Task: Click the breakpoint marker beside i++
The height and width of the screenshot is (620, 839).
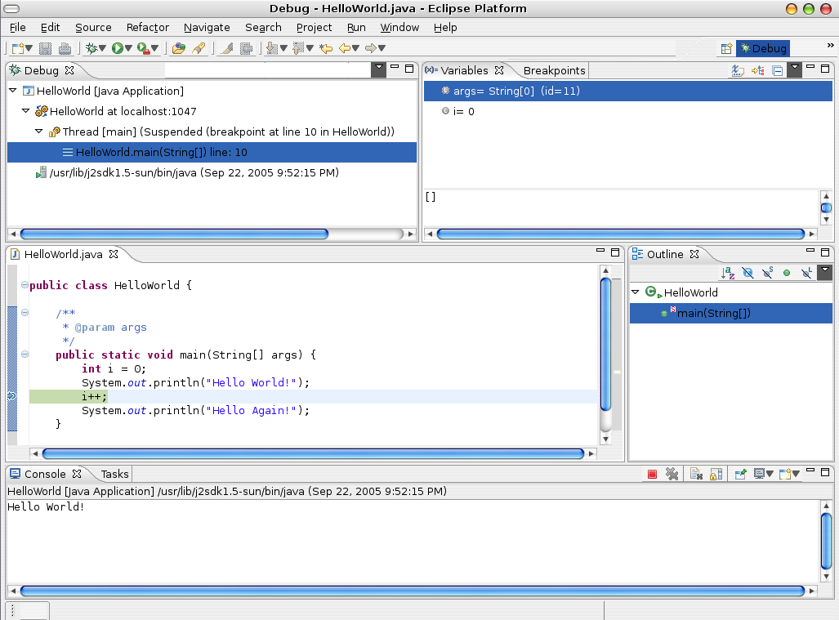Action: pos(11,396)
